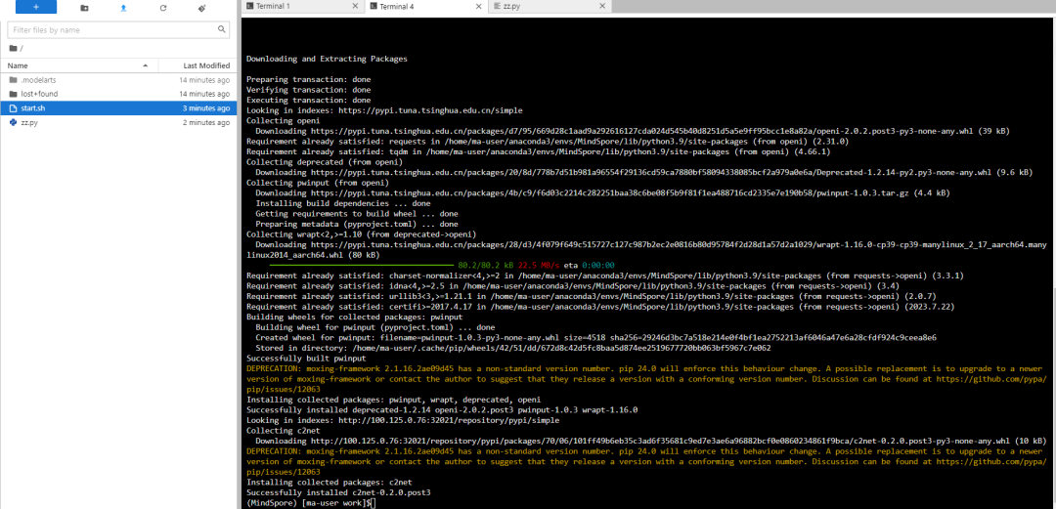This screenshot has height=509, width=1056.
Task: Click the blue New Launcher plus button
Action: [36, 8]
